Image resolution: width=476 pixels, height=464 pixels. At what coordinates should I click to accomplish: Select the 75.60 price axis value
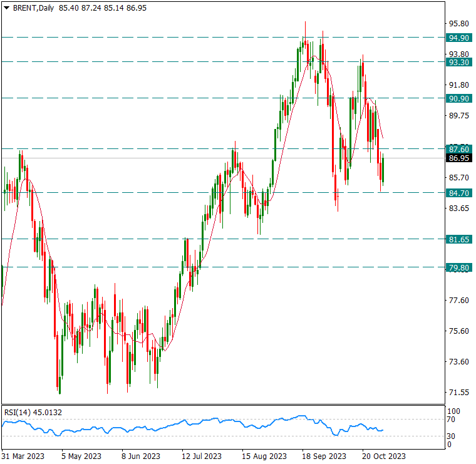[459, 331]
